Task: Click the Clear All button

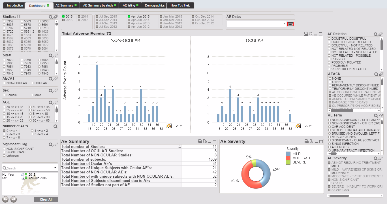Action: [46, 199]
